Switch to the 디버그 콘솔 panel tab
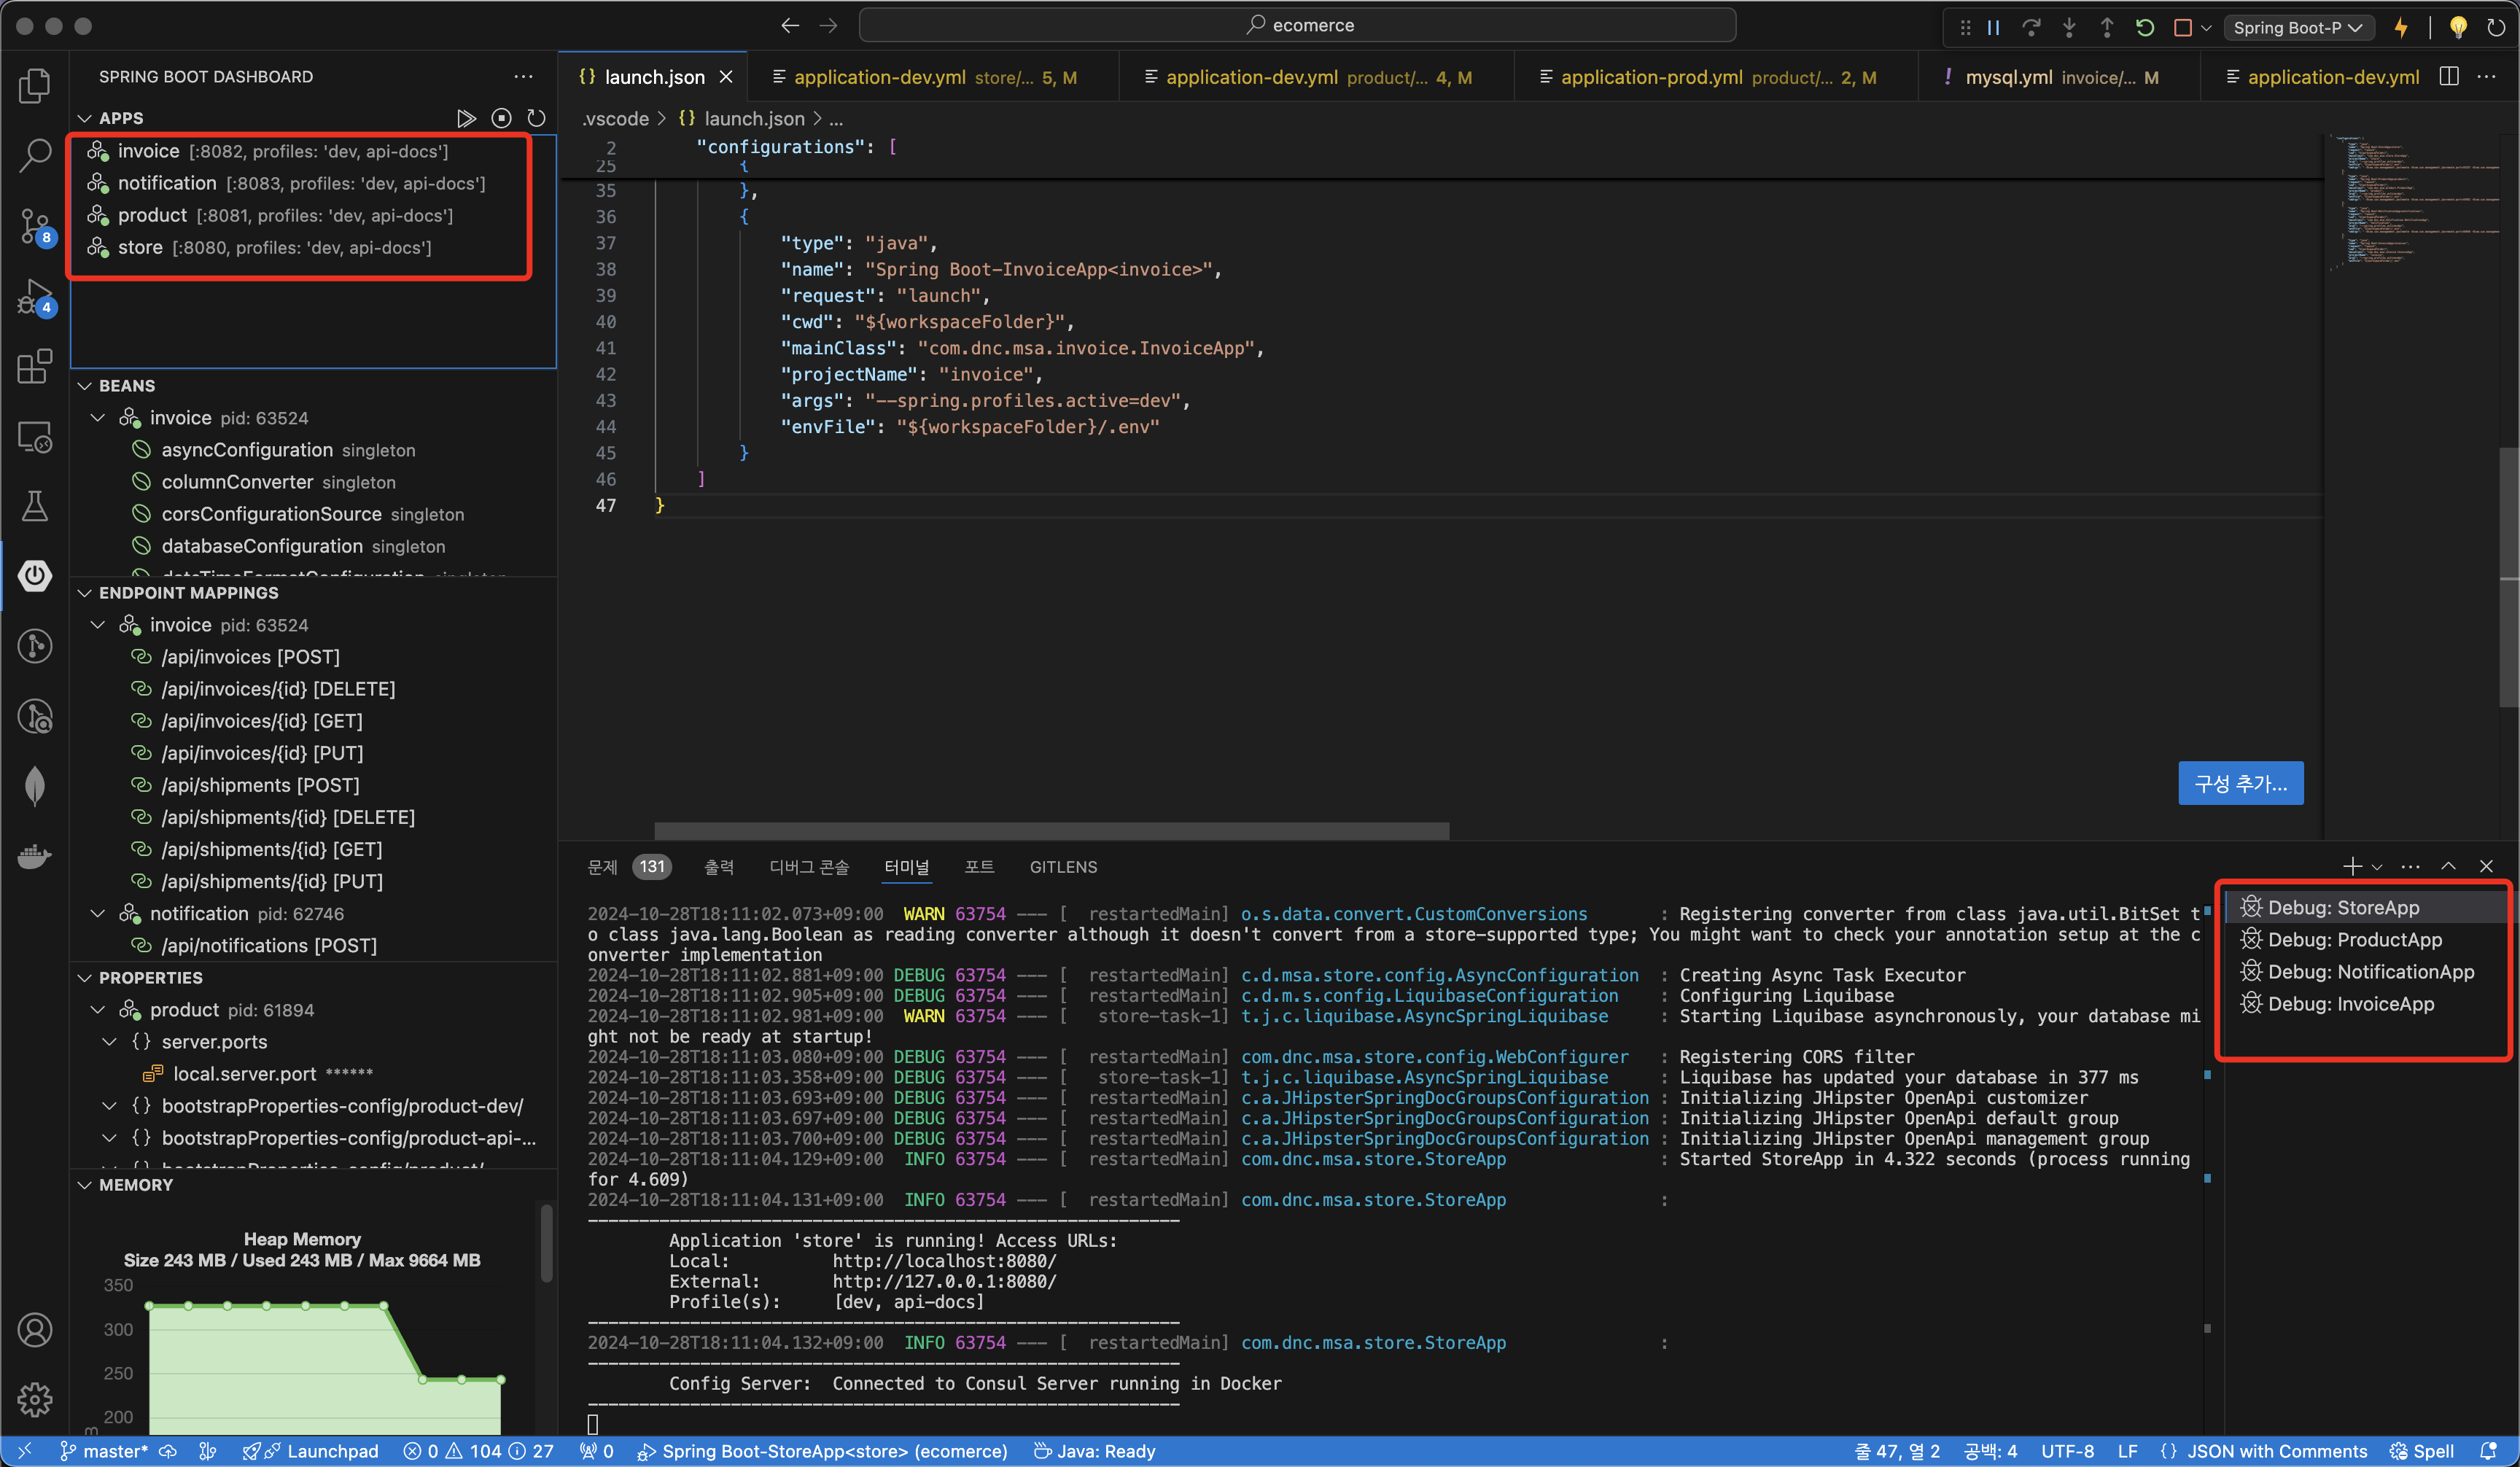2520x1467 pixels. 808,867
